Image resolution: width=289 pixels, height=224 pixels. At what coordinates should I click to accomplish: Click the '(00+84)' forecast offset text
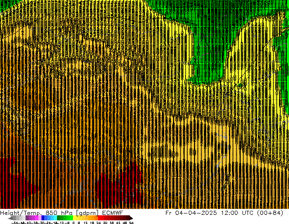pos(271,213)
